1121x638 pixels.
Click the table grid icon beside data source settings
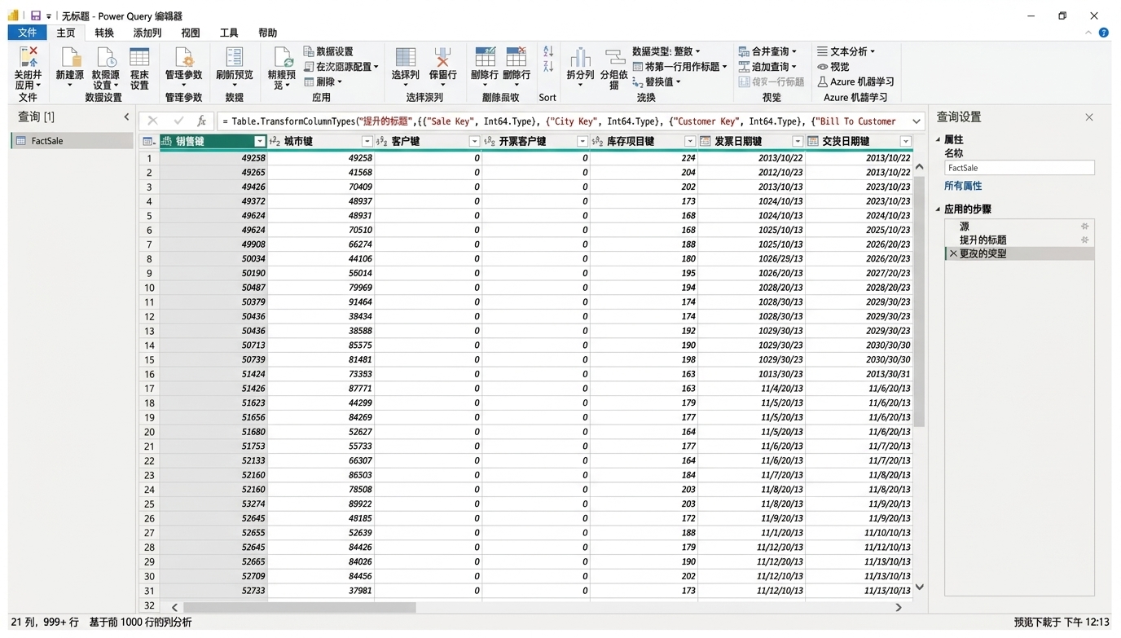coord(139,57)
